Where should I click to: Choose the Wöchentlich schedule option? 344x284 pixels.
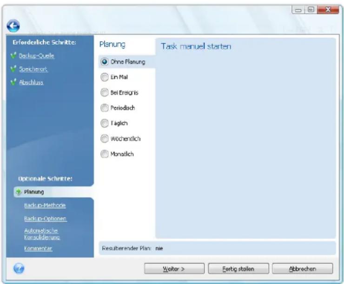[x=105, y=139]
